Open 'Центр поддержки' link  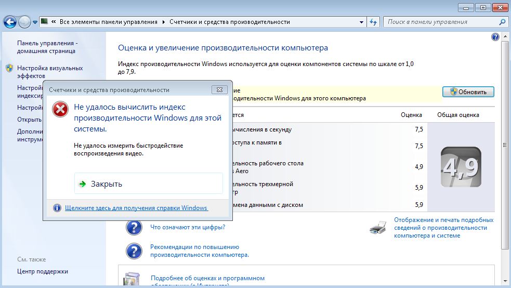[43, 271]
